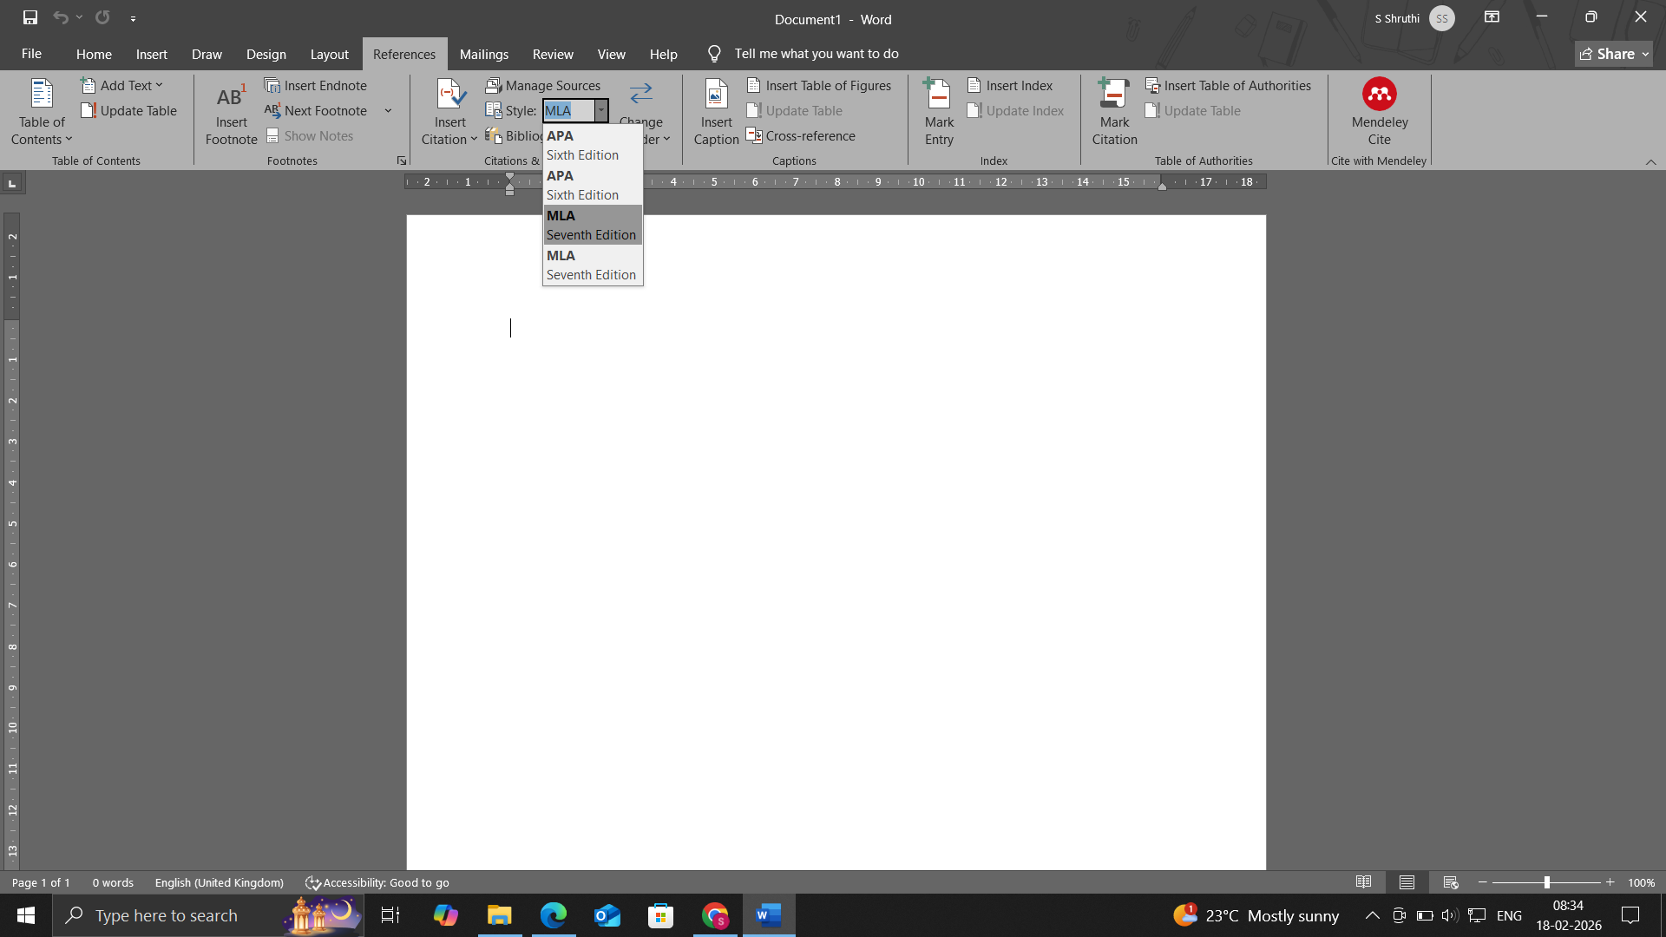Click Tell me what you want box
Image resolution: width=1666 pixels, height=937 pixels.
(816, 54)
